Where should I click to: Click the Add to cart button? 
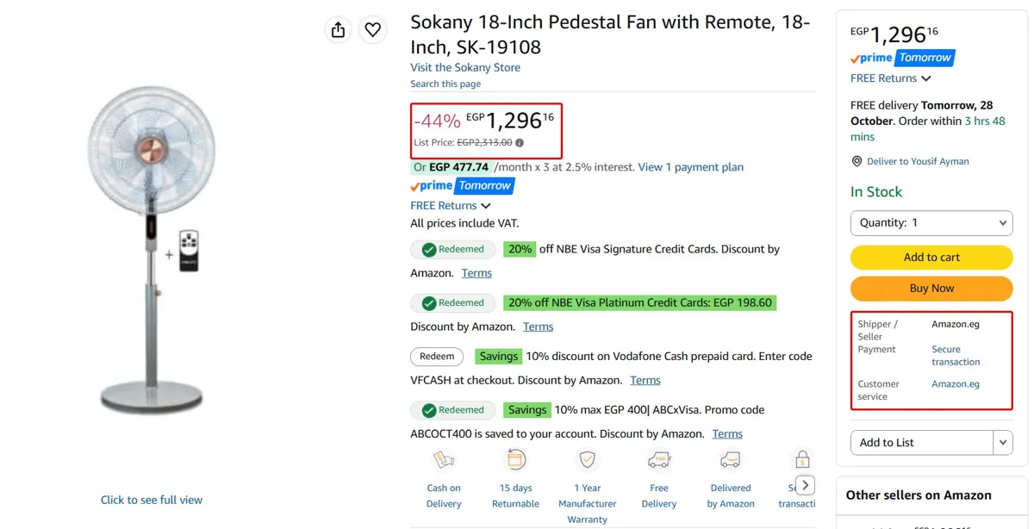[x=931, y=257]
